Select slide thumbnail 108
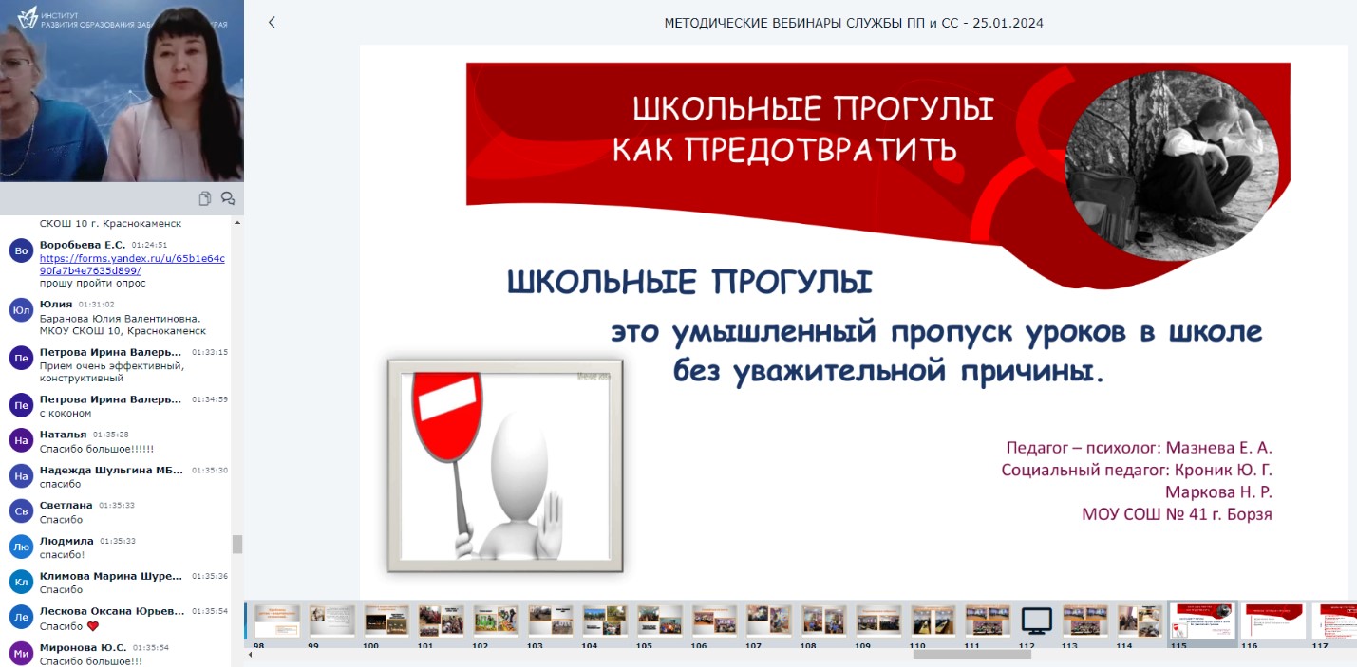 (824, 621)
